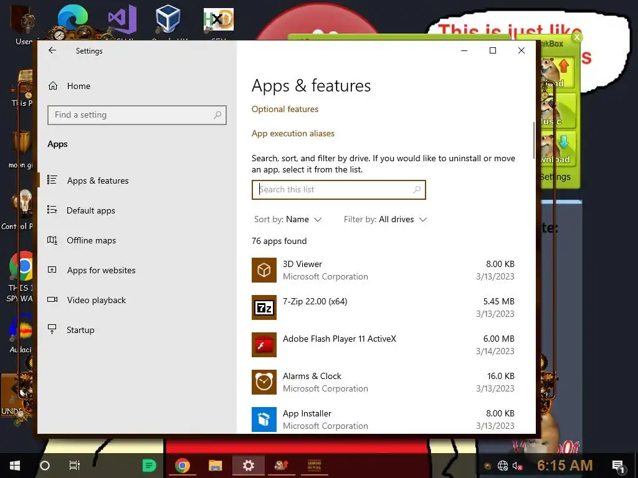The height and width of the screenshot is (478, 638).
Task: Switch to Chrome on taskbar
Action: (x=183, y=466)
